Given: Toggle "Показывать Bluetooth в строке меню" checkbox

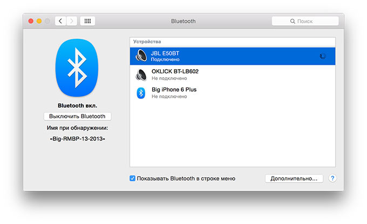Looking at the screenshot, I should pyautogui.click(x=132, y=178).
